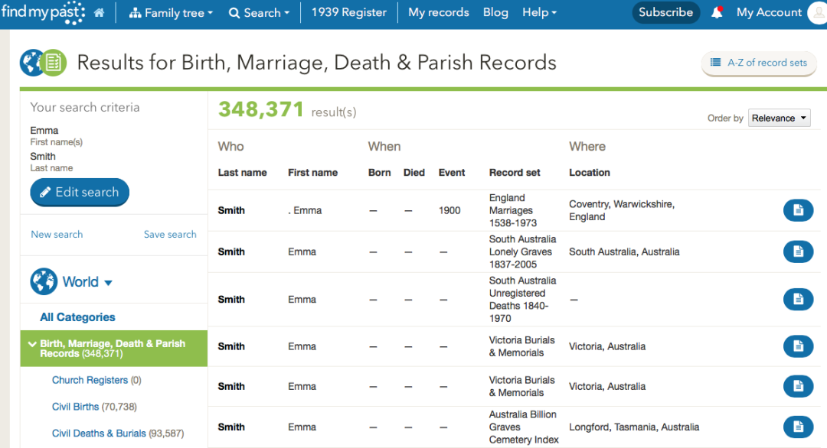
Task: Open the Order by Relevance dropdown
Action: tap(779, 118)
